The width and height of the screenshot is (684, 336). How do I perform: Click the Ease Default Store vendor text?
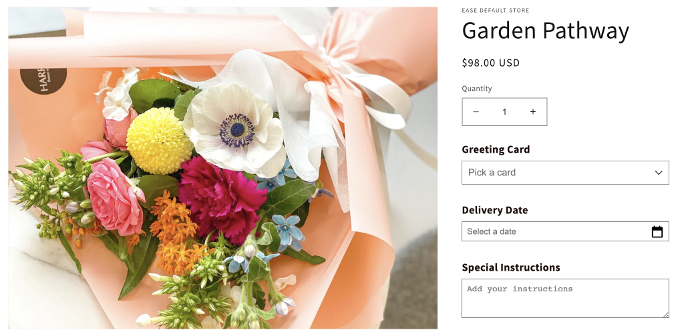(x=495, y=11)
